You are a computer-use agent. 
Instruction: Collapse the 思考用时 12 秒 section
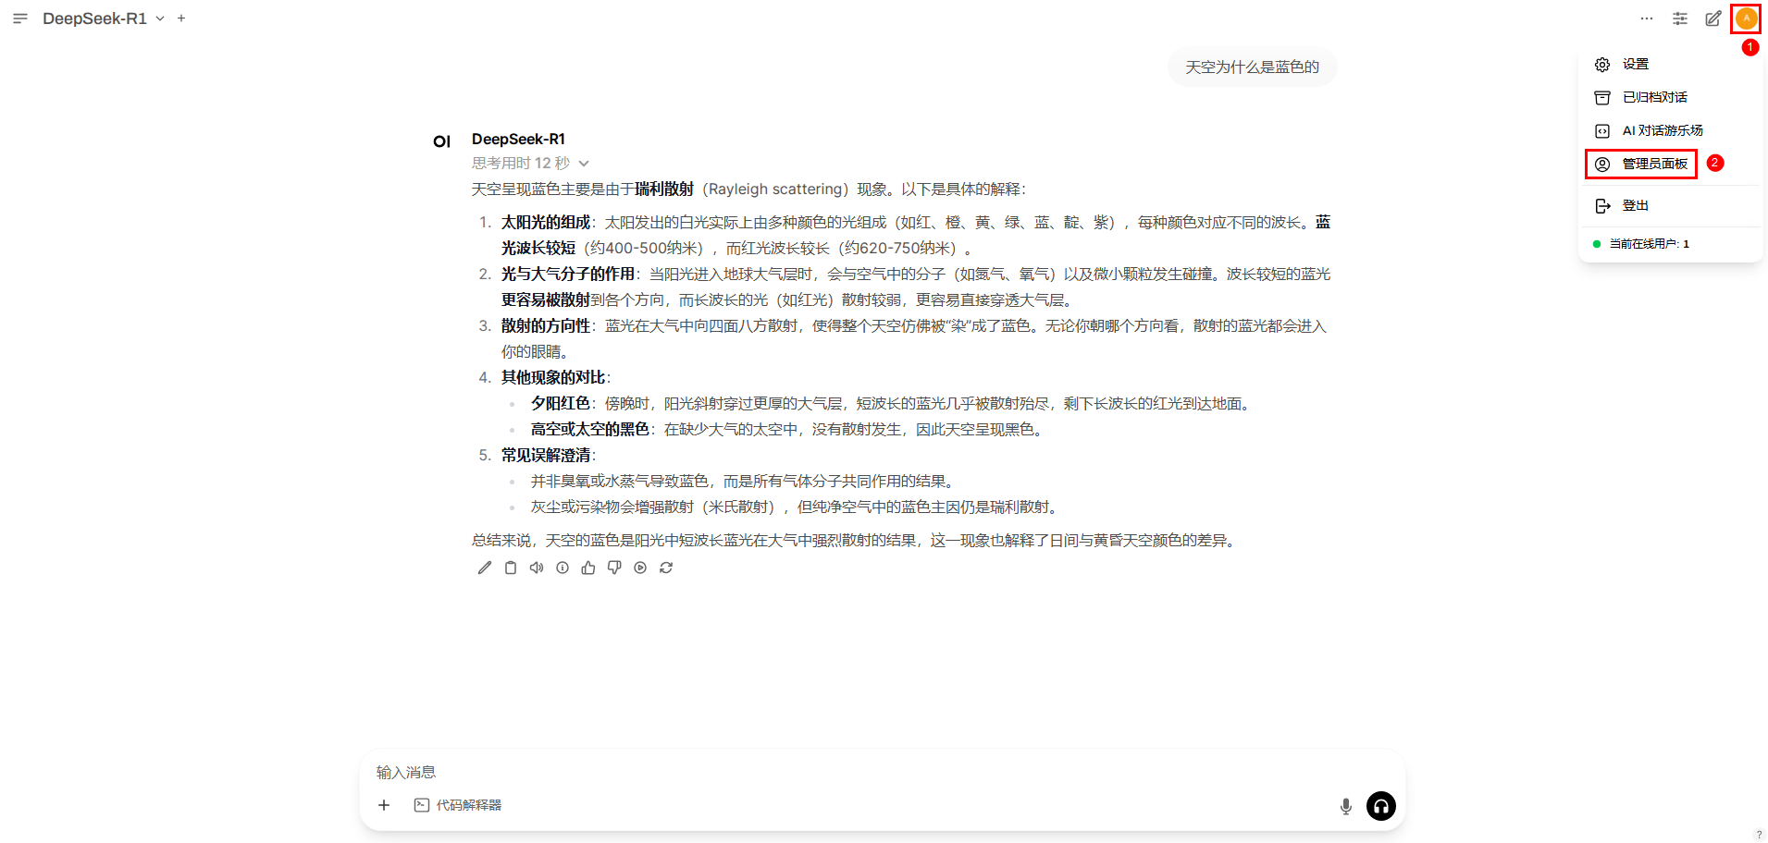(583, 163)
